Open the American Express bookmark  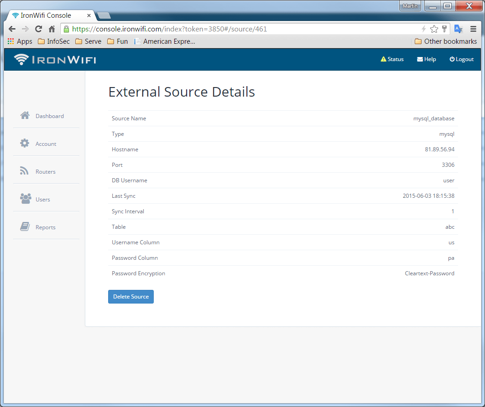point(165,41)
